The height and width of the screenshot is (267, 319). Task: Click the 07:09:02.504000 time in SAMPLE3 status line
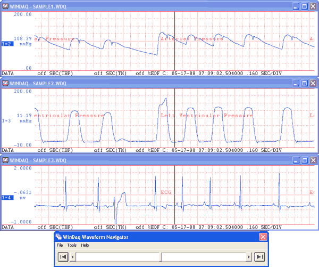pyautogui.click(x=221, y=227)
